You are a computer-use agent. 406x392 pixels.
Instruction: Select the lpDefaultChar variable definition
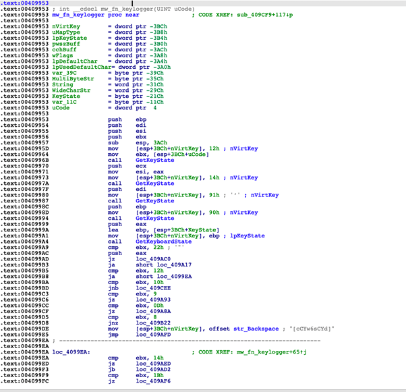click(x=75, y=61)
